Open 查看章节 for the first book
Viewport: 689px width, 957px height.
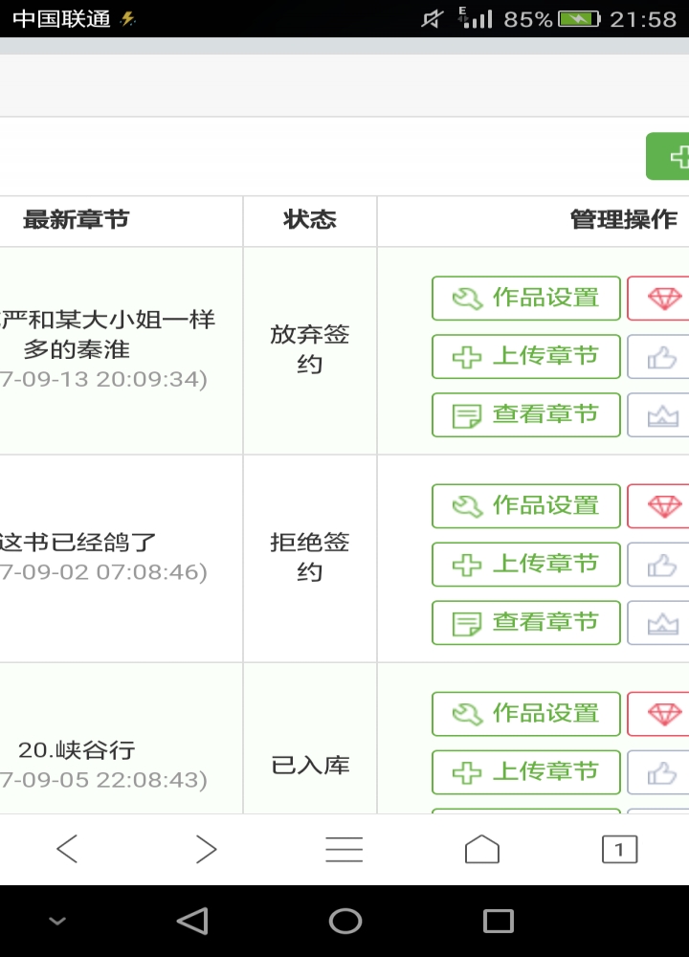525,414
